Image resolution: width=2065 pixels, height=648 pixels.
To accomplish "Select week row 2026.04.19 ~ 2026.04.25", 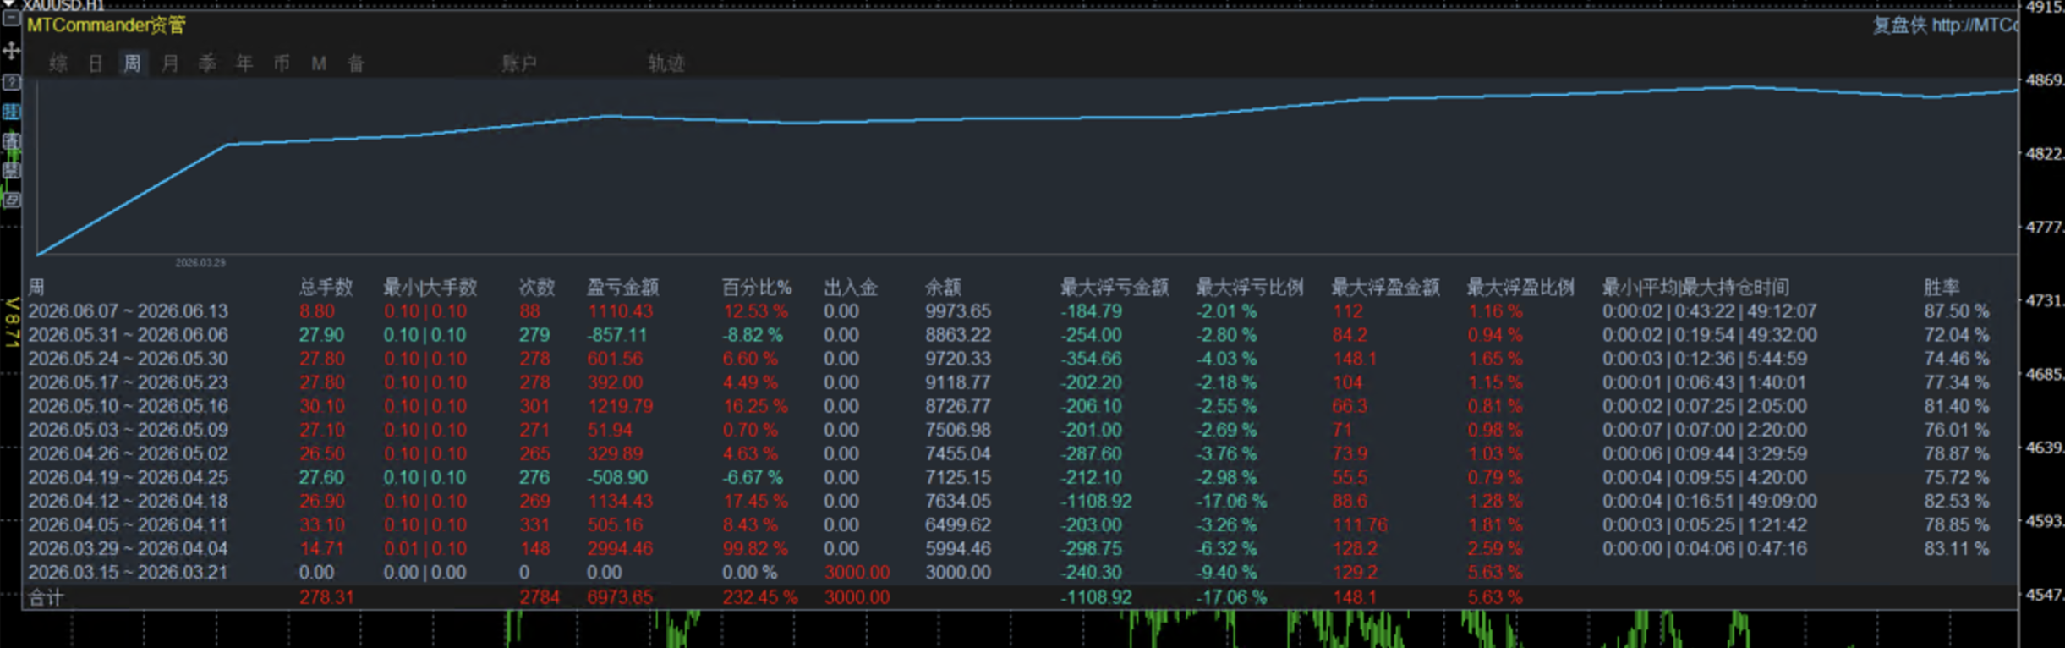I will [1019, 477].
